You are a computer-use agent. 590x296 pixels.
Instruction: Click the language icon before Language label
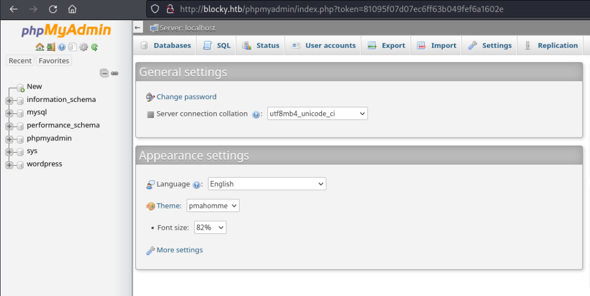(150, 184)
